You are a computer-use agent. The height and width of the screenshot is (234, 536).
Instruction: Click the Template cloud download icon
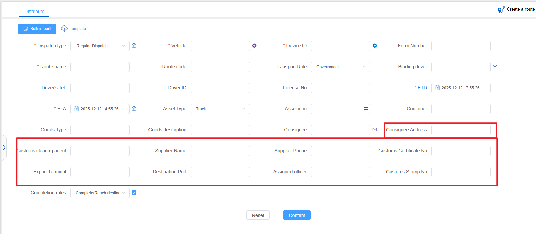pyautogui.click(x=64, y=29)
